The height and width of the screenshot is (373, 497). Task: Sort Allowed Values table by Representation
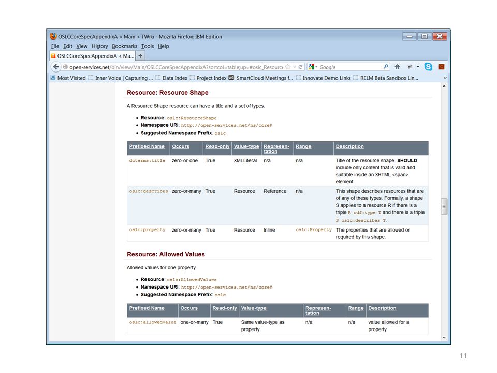click(x=318, y=310)
